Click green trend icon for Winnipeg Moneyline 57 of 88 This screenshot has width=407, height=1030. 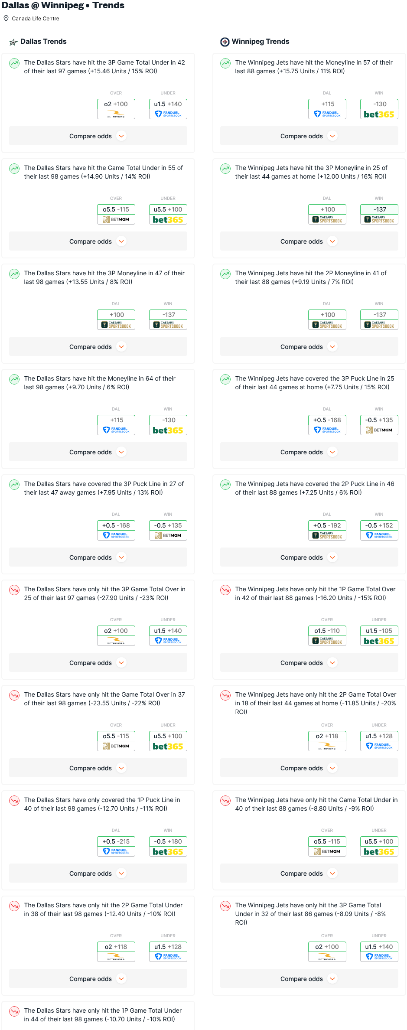click(x=225, y=63)
